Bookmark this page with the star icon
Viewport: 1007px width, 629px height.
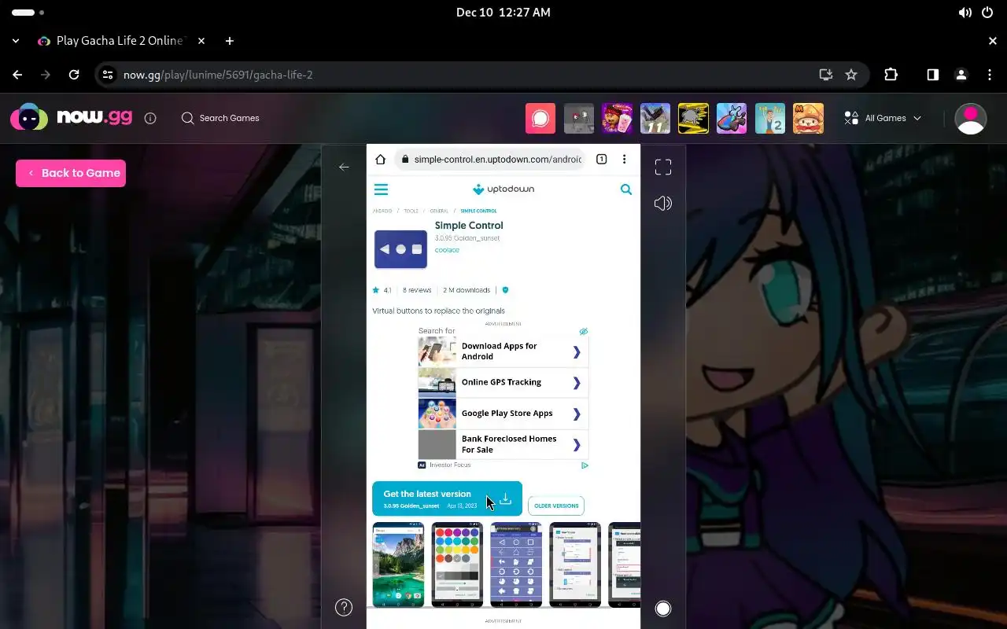tap(851, 75)
